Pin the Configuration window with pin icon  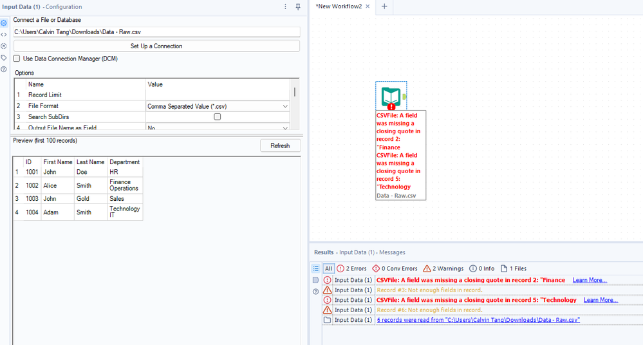[298, 6]
